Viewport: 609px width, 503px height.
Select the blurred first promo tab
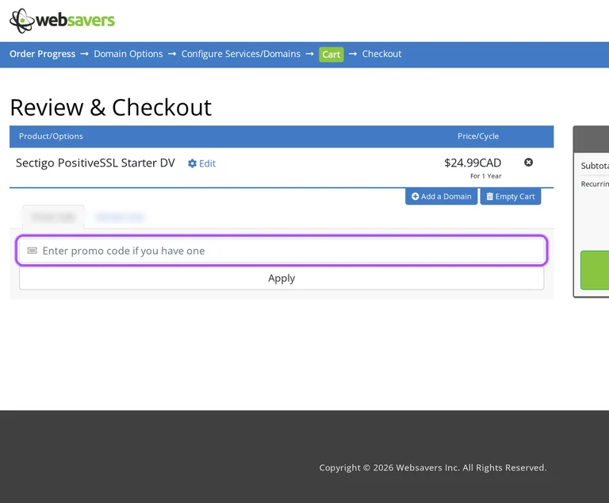tap(53, 217)
